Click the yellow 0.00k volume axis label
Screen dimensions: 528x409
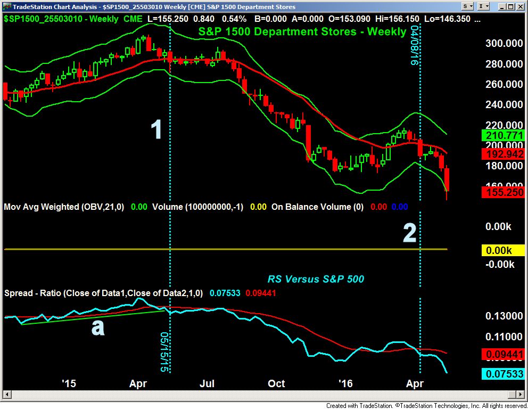(x=503, y=250)
